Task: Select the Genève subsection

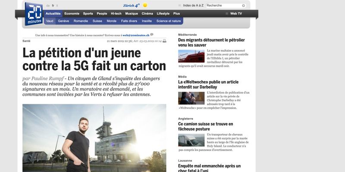Action: tap(63, 21)
